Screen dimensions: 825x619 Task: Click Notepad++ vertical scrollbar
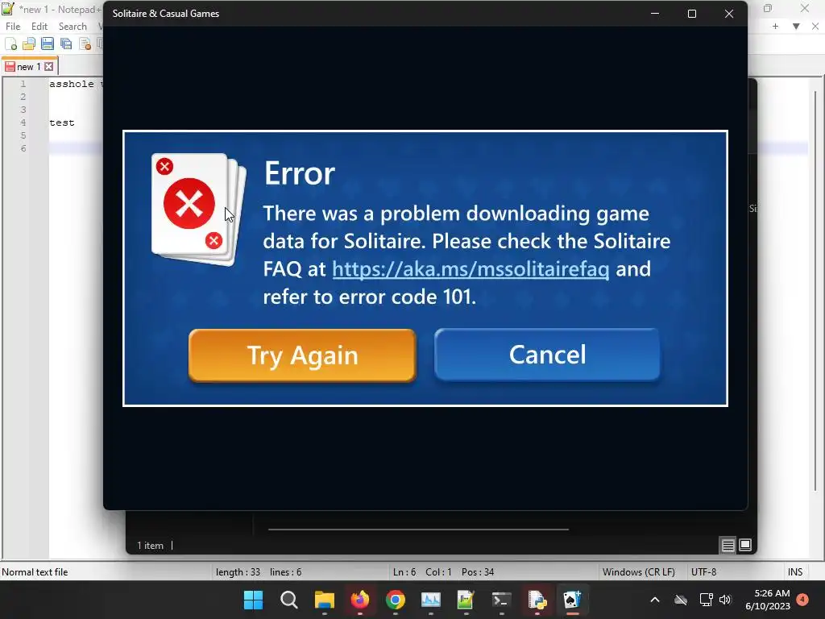(815, 290)
